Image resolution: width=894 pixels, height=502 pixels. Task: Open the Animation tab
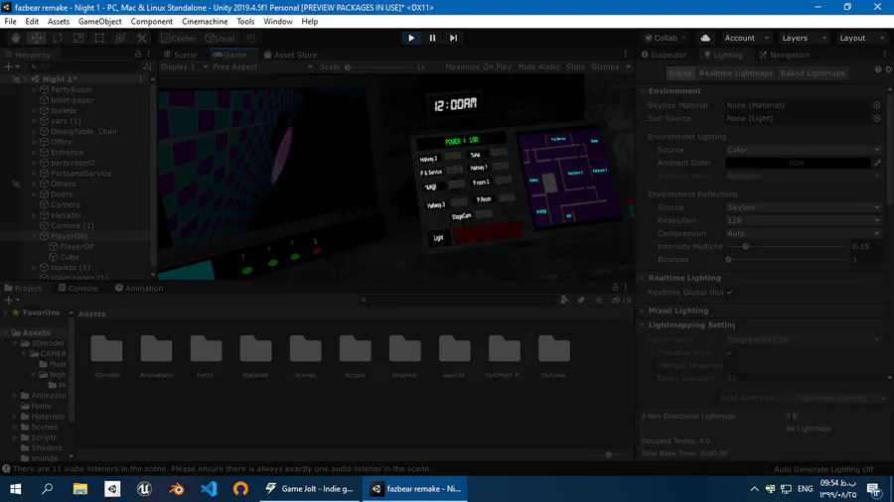coord(139,288)
